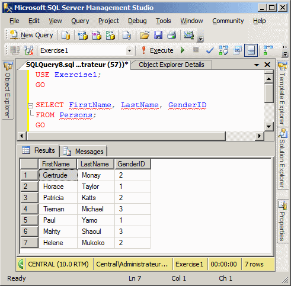Click the Change Connection icon
This screenshot has width=291, height=286.
point(28,50)
